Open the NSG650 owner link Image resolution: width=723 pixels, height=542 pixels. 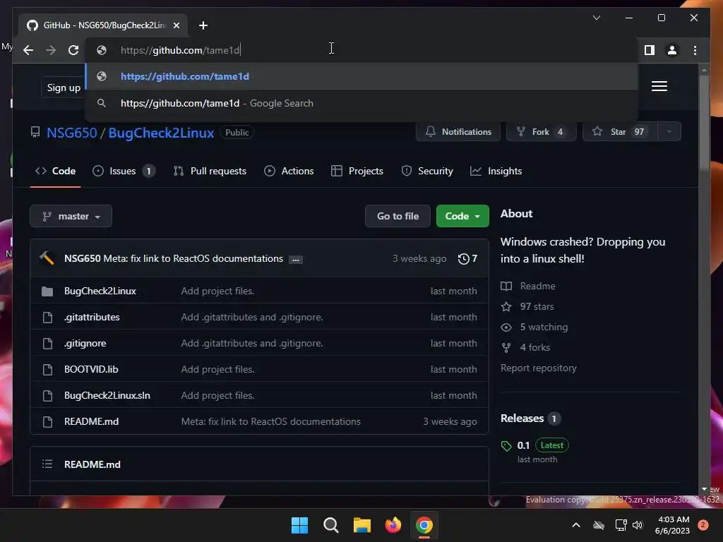click(x=72, y=133)
